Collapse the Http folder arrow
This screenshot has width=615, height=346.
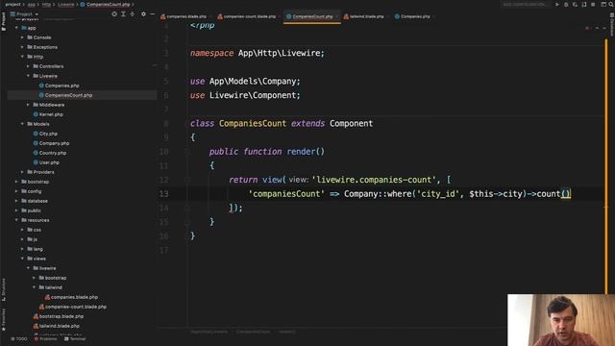tap(22, 57)
